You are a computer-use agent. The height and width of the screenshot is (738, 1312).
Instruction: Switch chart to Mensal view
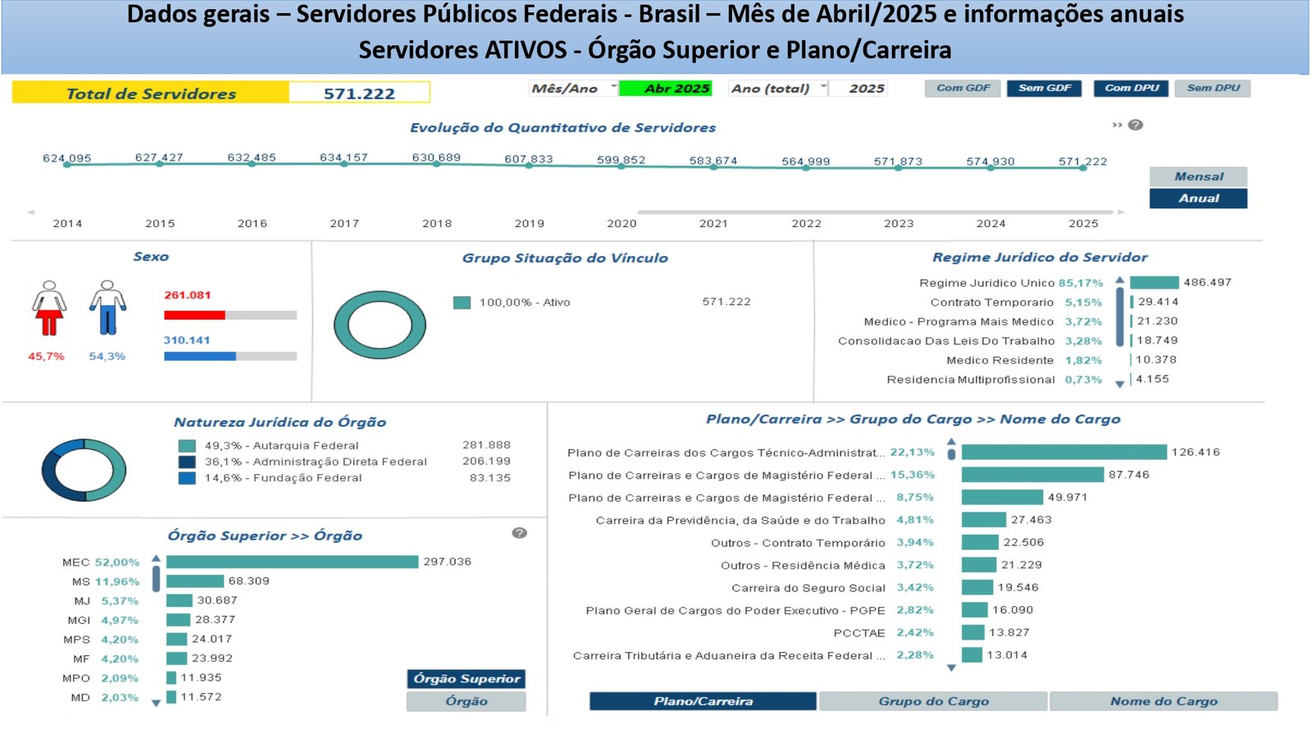1198,176
